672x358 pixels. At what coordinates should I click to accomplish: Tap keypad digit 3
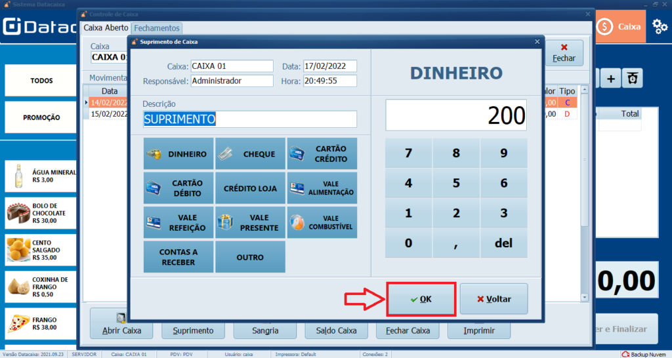pyautogui.click(x=503, y=213)
